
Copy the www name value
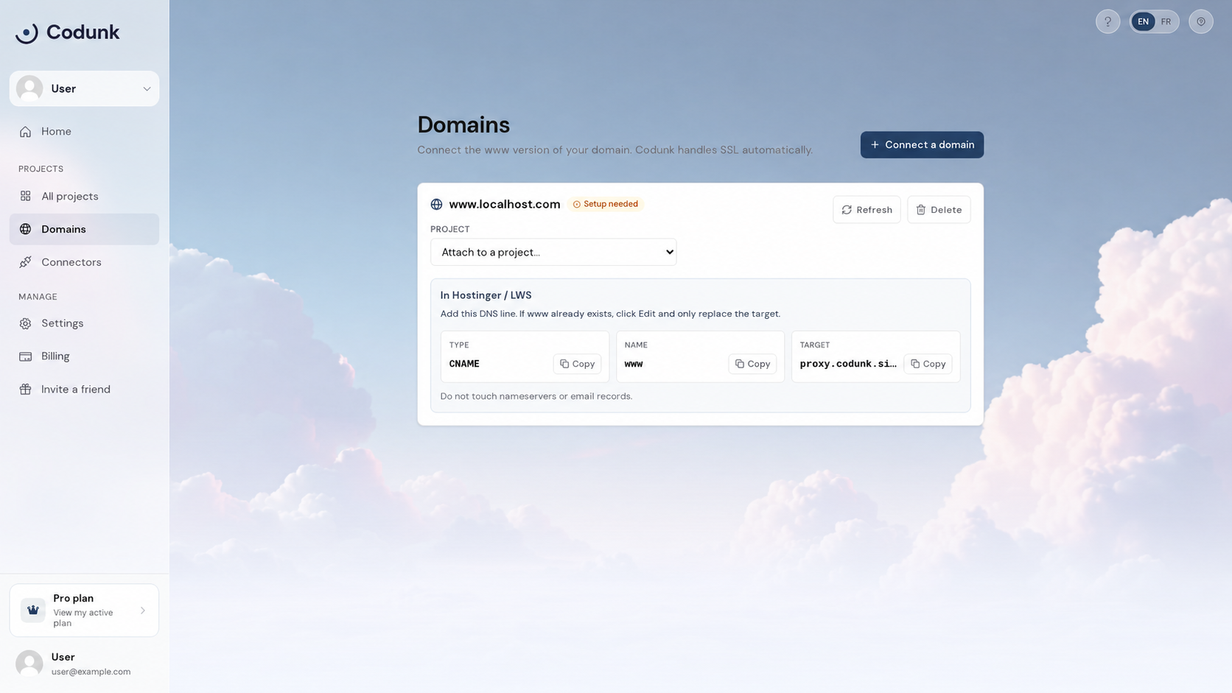(752, 364)
